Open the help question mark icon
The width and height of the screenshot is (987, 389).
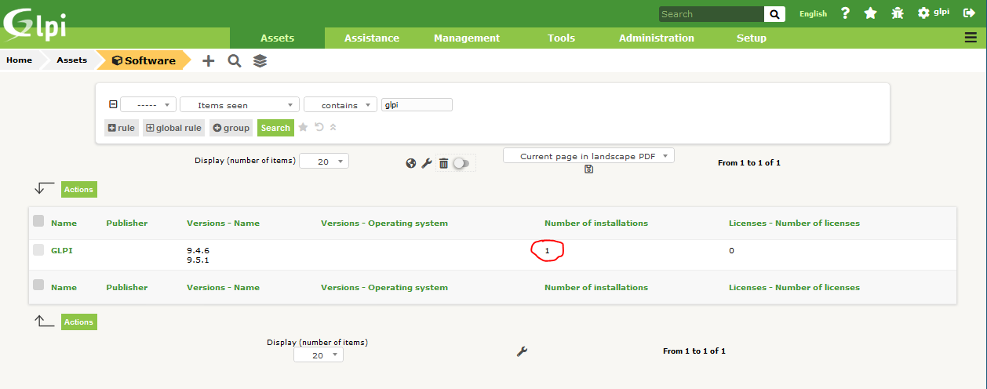(x=845, y=13)
